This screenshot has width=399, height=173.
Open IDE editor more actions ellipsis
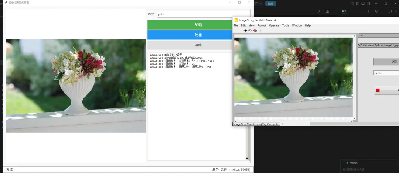coord(333,11)
